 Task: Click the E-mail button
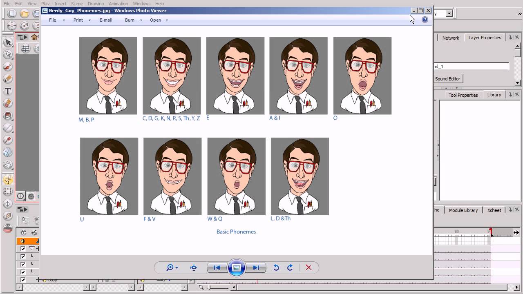pyautogui.click(x=106, y=20)
